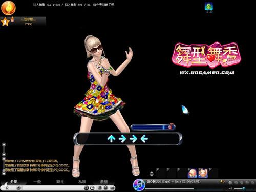Click the round music note player icon
Viewport: 256px width, 192px height.
(x=139, y=185)
